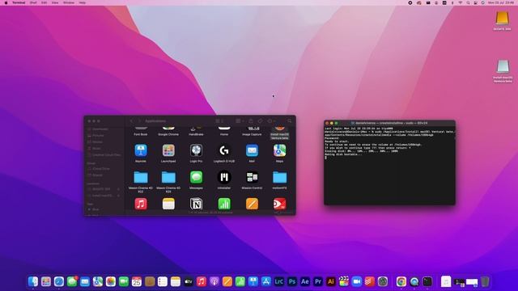Open the Finder group-by dropdown
Viewport: 518px width, 291px height.
pos(240,121)
